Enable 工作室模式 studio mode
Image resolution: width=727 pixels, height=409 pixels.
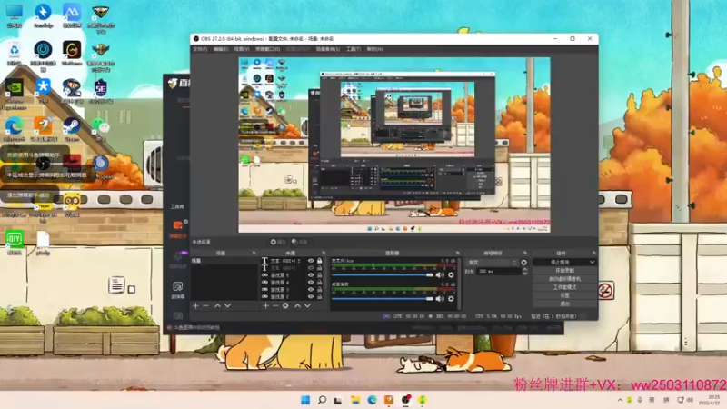point(564,287)
